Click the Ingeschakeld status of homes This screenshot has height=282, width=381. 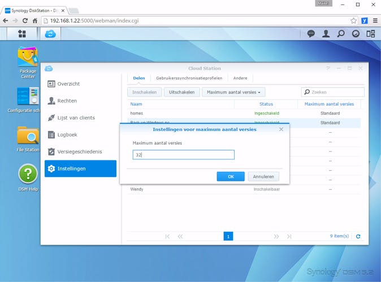[267, 114]
